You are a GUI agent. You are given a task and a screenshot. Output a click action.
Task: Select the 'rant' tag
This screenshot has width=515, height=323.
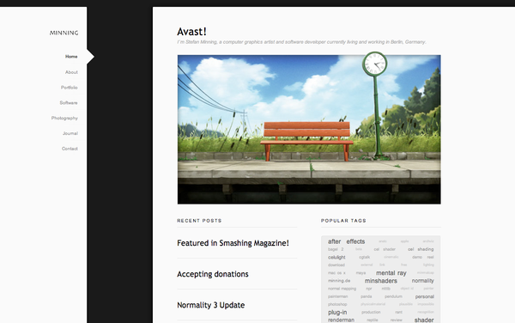point(399,313)
